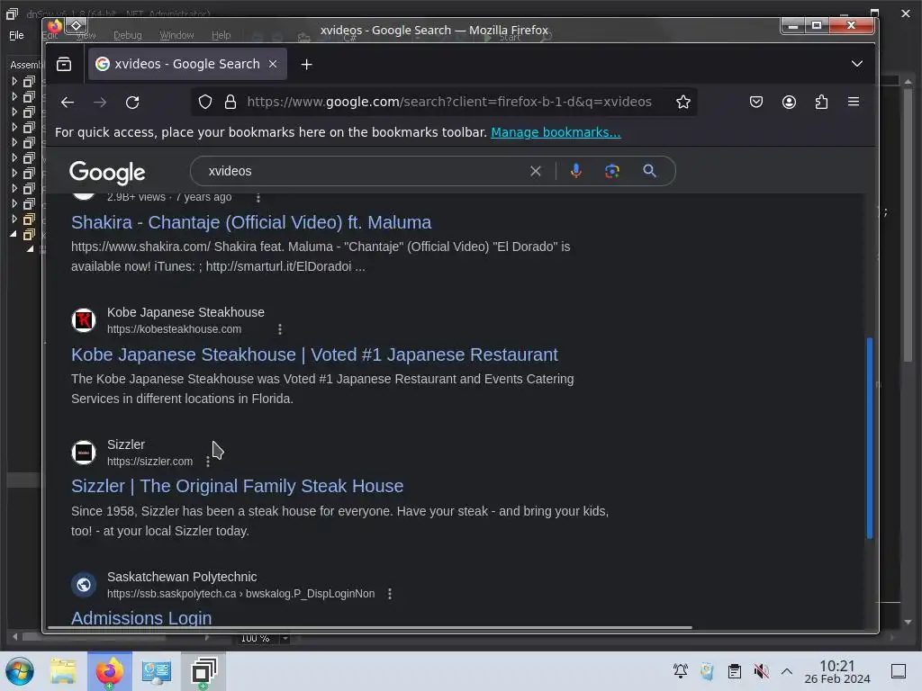Open the clipboard tray icon
This screenshot has height=691, width=922.
pyautogui.click(x=735, y=671)
